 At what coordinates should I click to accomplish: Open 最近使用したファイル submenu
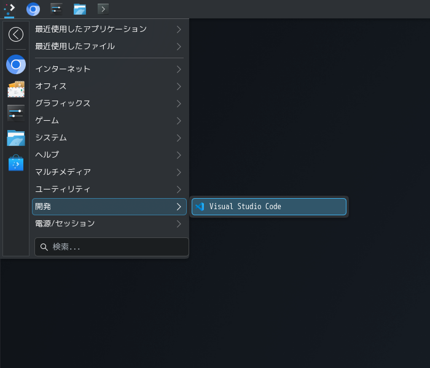[109, 47]
